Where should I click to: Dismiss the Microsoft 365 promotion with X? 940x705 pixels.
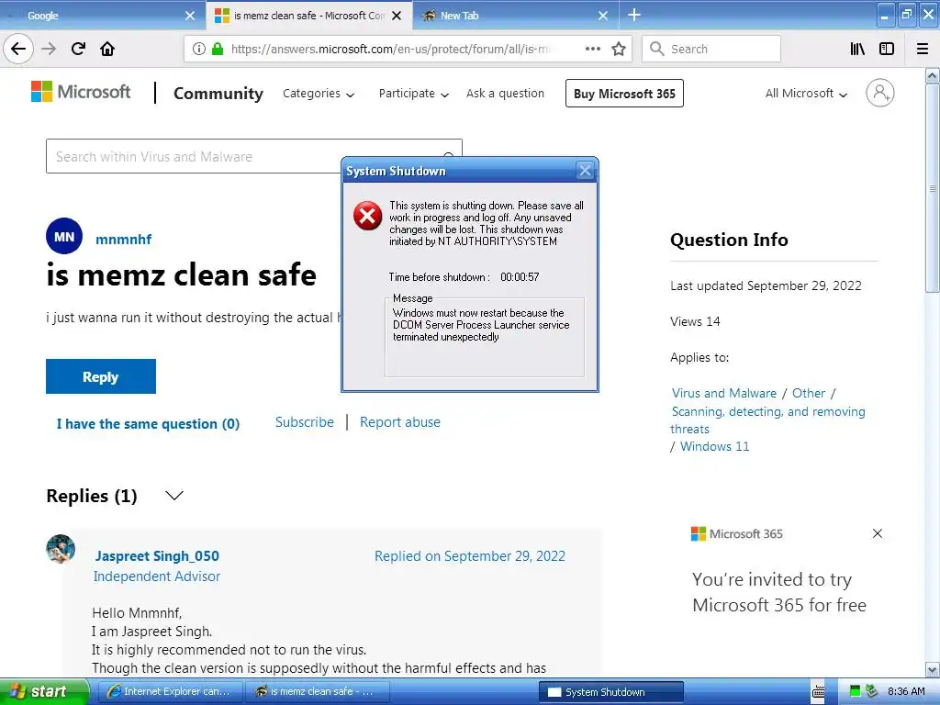(x=878, y=533)
